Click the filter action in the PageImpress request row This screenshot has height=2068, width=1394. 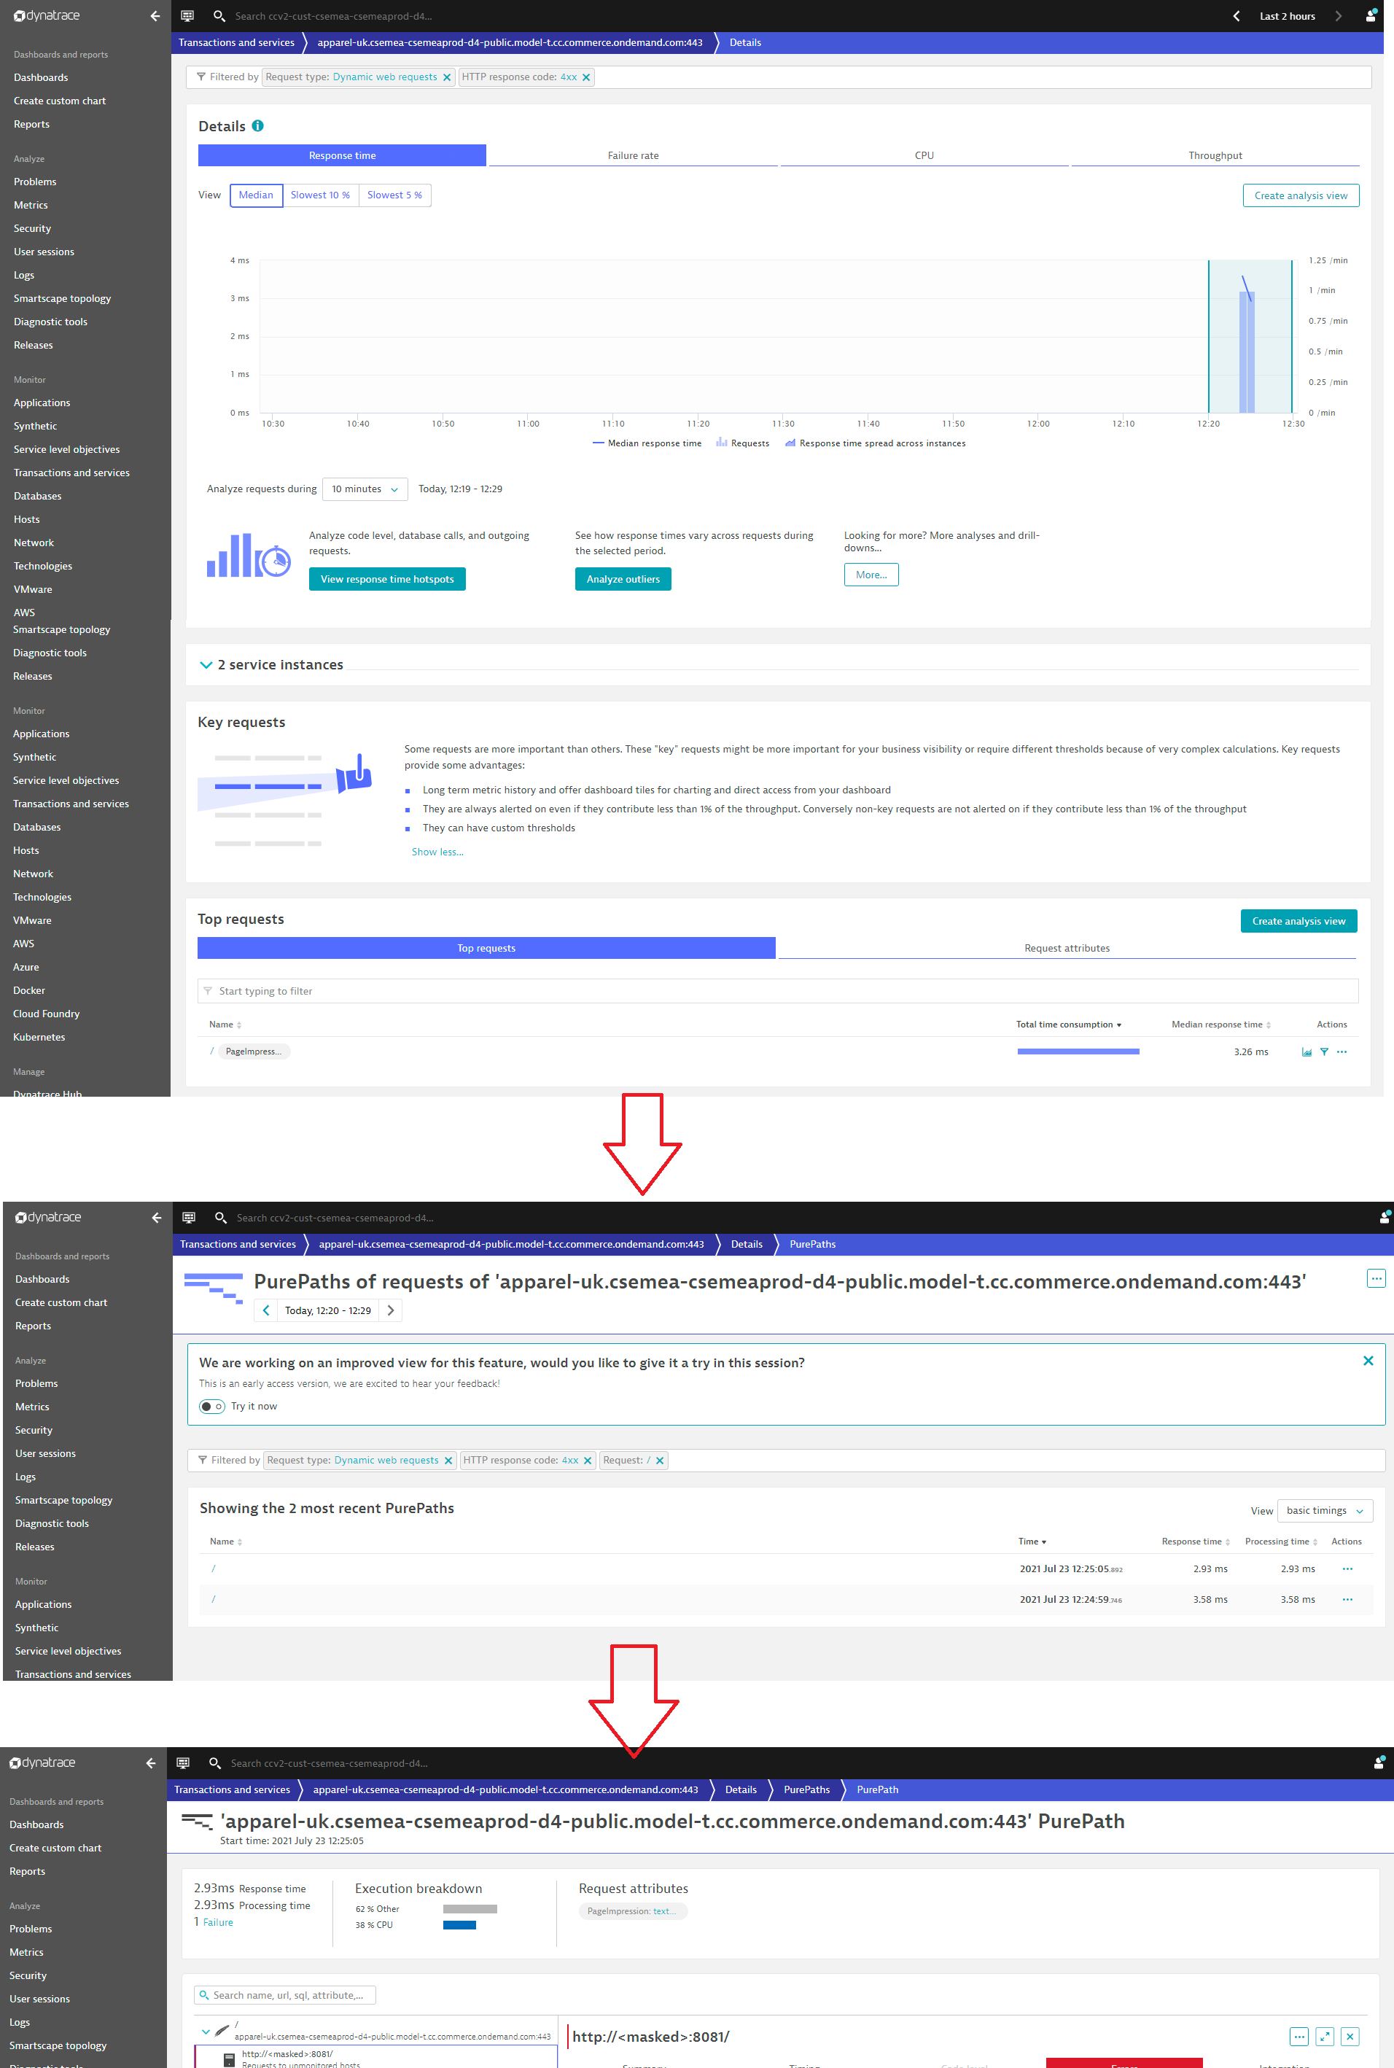(1324, 1052)
